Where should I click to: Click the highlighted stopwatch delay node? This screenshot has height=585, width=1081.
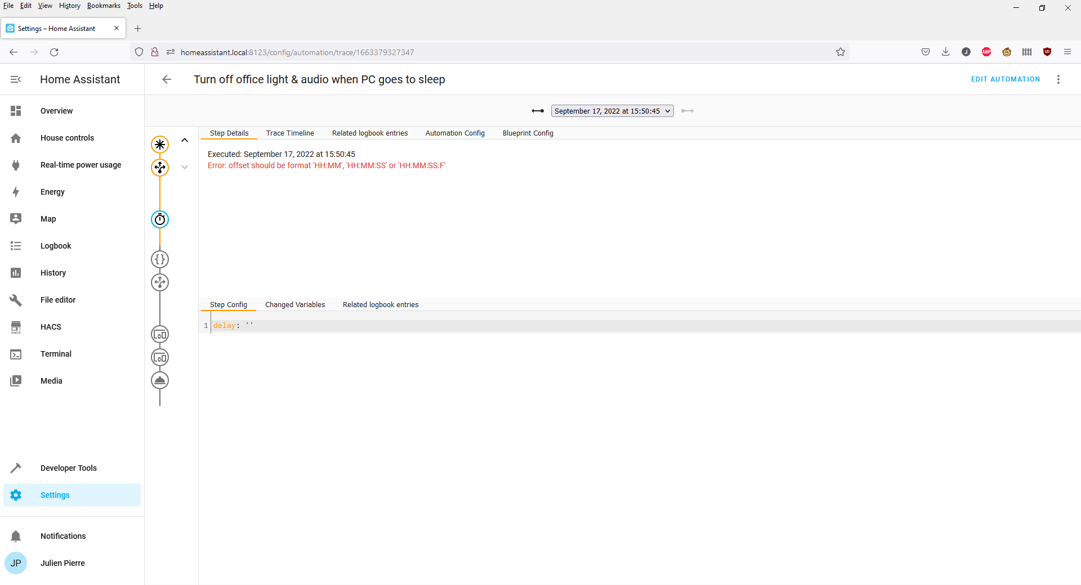[x=160, y=219]
